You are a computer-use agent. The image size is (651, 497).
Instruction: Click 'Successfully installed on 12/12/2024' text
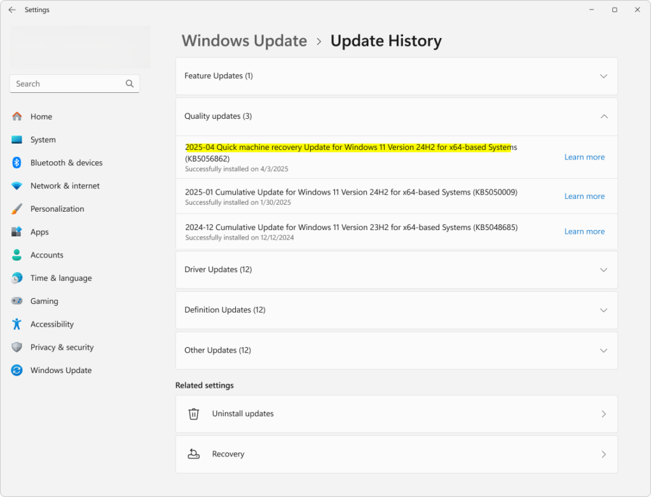239,238
